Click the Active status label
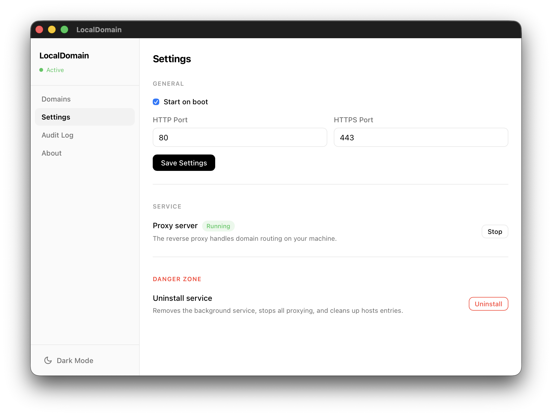Screen dimensions: 552x416 click(x=55, y=70)
